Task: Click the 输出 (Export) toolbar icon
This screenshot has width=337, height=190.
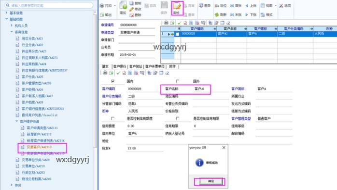Action: 102,14
